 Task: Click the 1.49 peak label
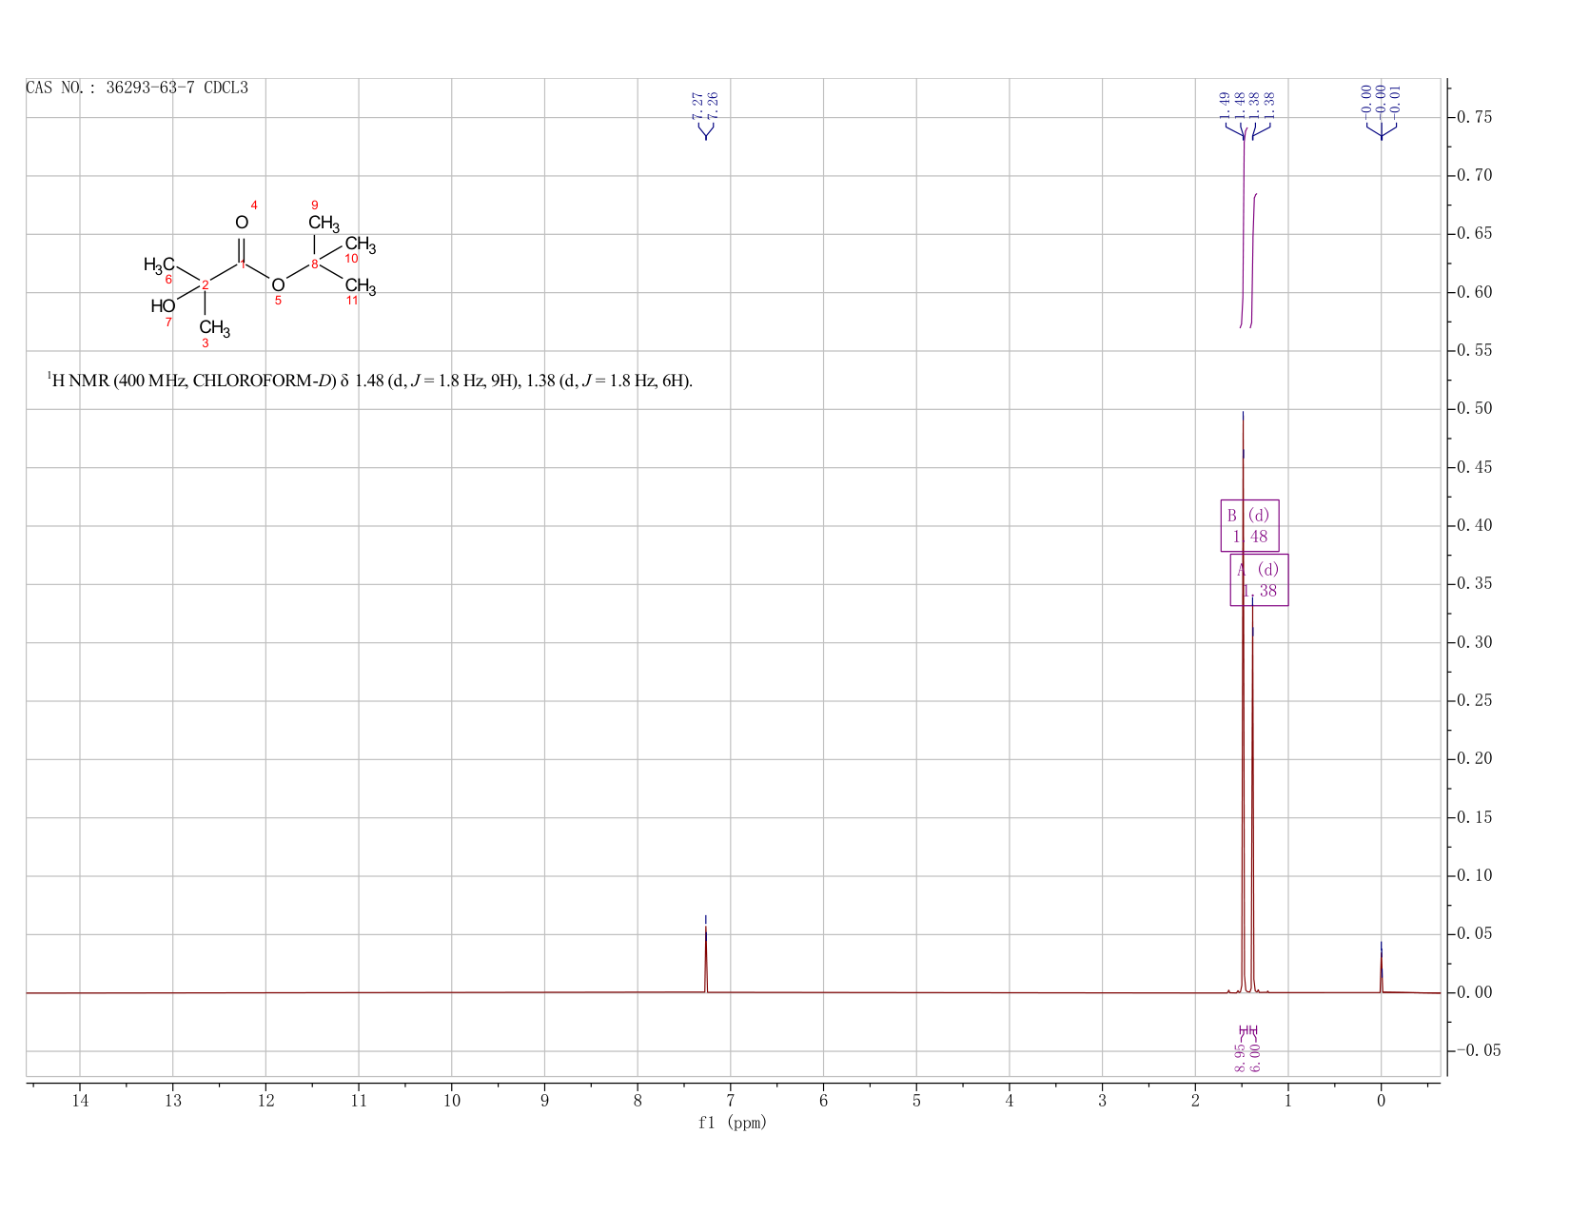click(1225, 105)
